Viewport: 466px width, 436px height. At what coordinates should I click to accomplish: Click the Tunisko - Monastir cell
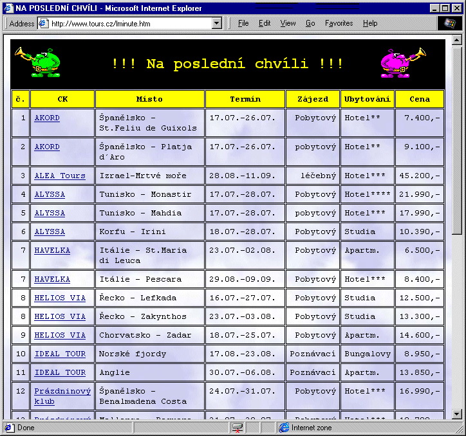pos(150,194)
